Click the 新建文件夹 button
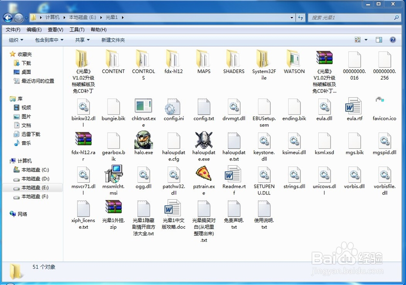This screenshot has height=285, width=406. click(x=113, y=40)
